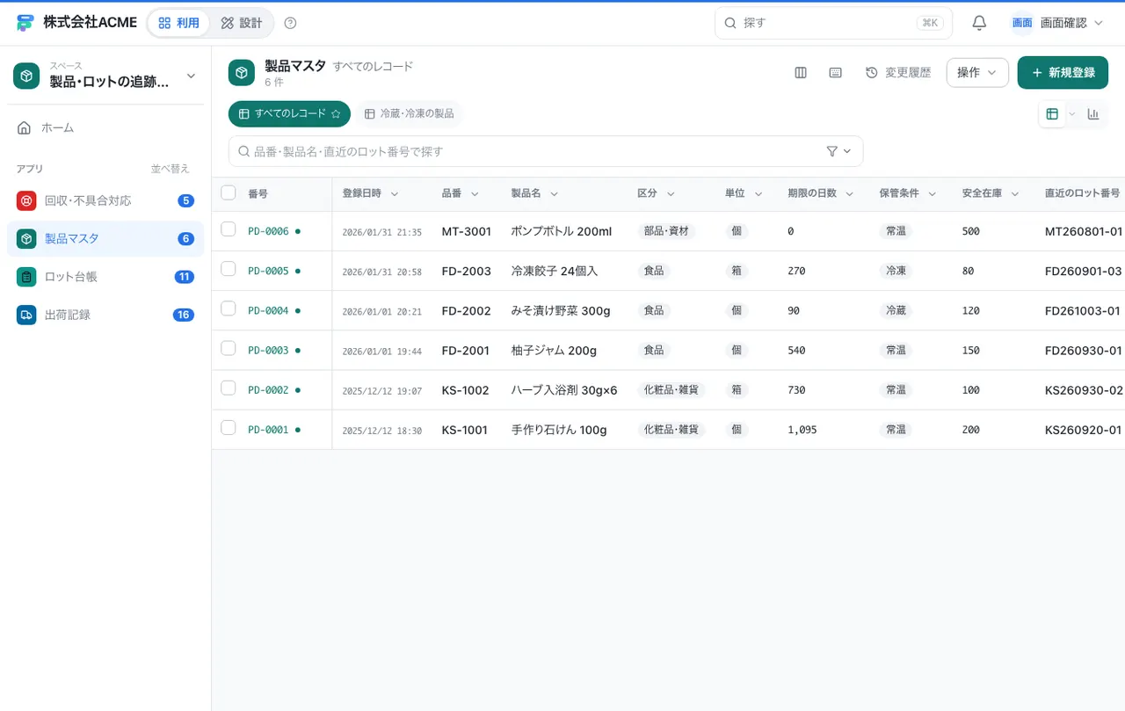Viewport: 1125px width, 711px height.
Task: Click the 製品マスタ header cube icon
Action: [x=242, y=73]
